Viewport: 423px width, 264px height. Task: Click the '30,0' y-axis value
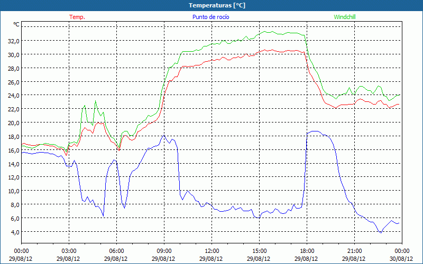coord(13,55)
